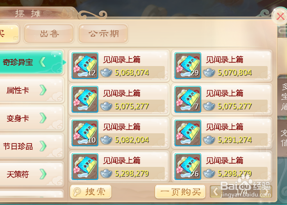Expand the 变身卡 category arrow

(43, 118)
